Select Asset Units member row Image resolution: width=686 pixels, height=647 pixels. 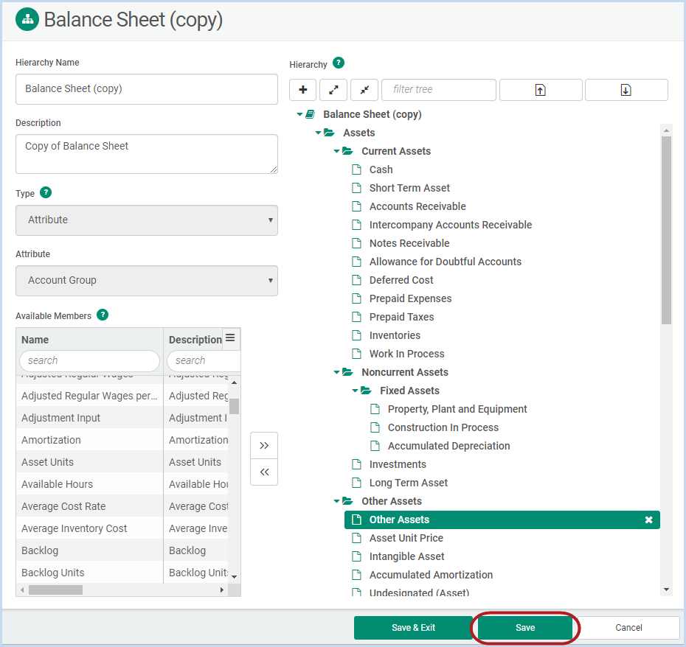click(122, 462)
